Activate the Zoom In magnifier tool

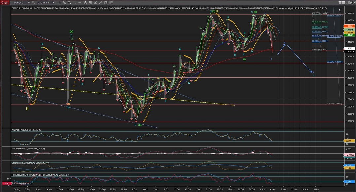pyautogui.click(x=69, y=3)
